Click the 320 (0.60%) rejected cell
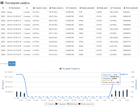This screenshot has width=139, height=109. click(114, 38)
